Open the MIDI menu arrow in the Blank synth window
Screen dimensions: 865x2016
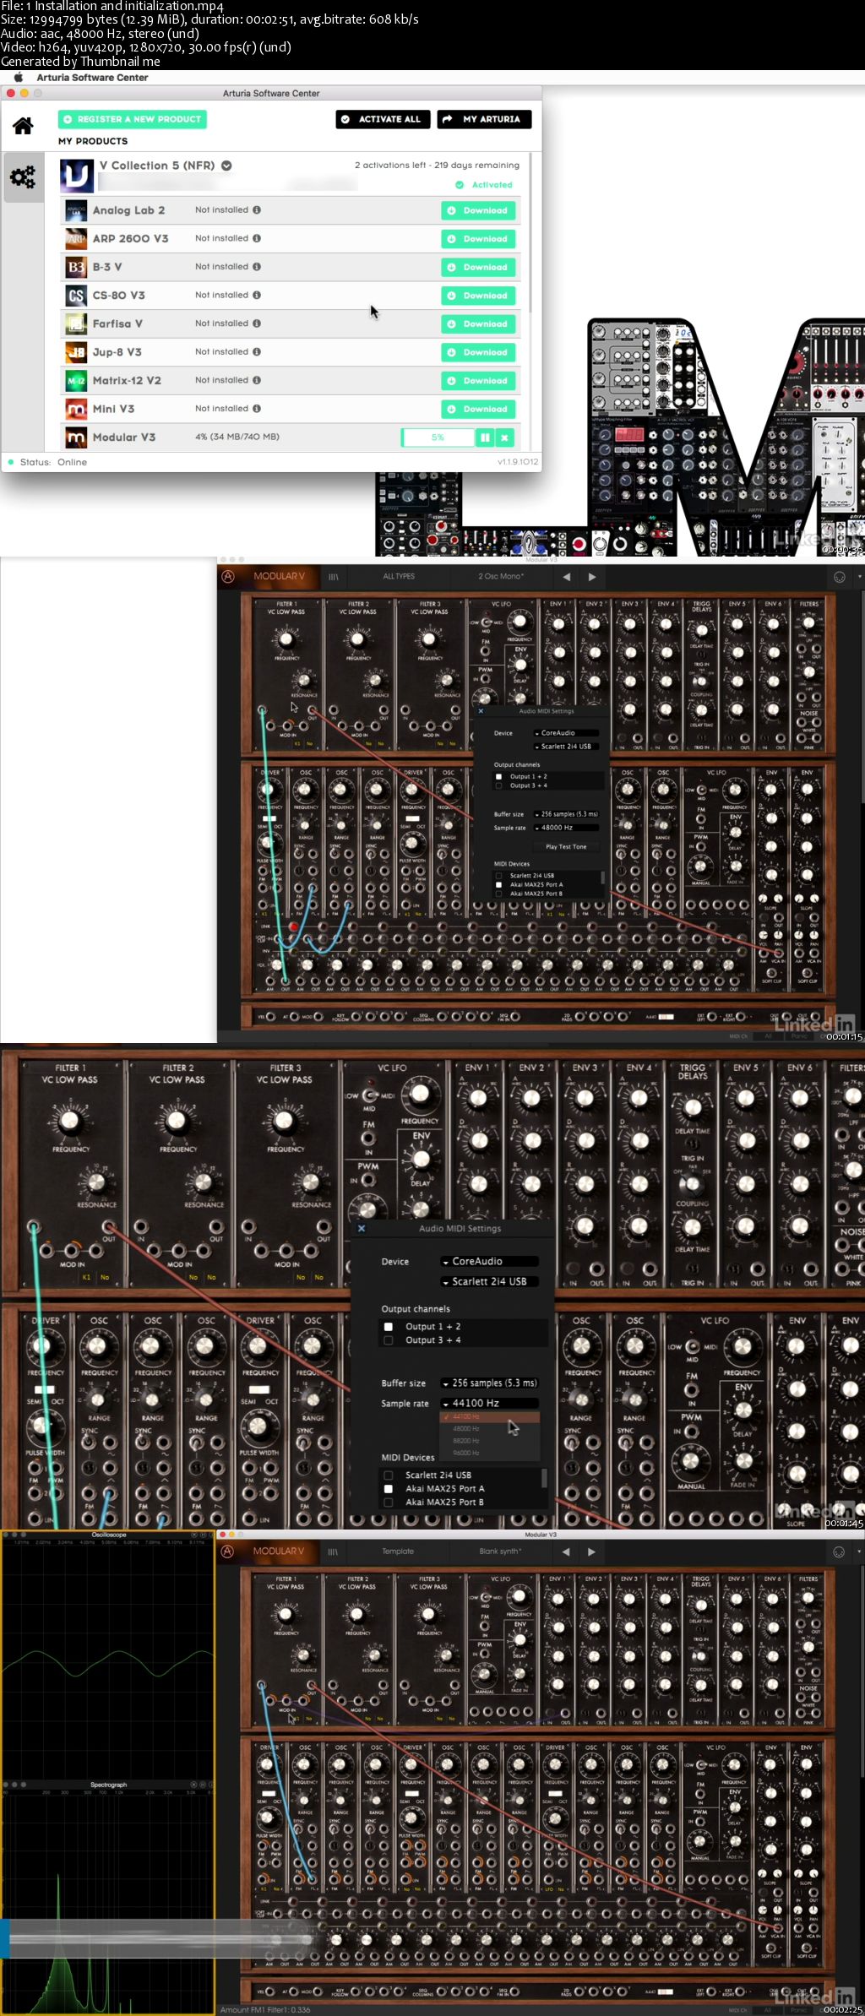coord(860,1552)
